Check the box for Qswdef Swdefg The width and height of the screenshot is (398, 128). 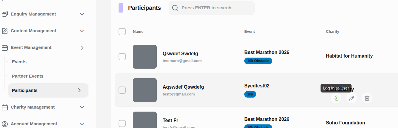pos(122,57)
